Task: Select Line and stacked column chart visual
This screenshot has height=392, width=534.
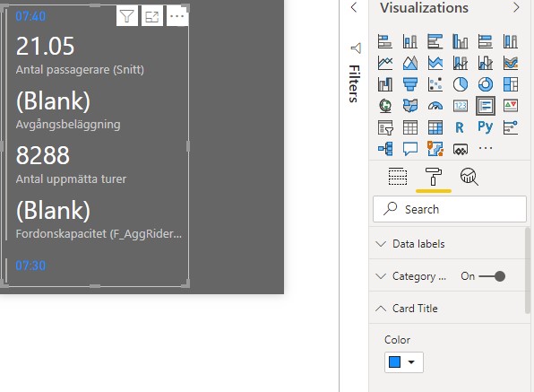Action: pyautogui.click(x=461, y=63)
